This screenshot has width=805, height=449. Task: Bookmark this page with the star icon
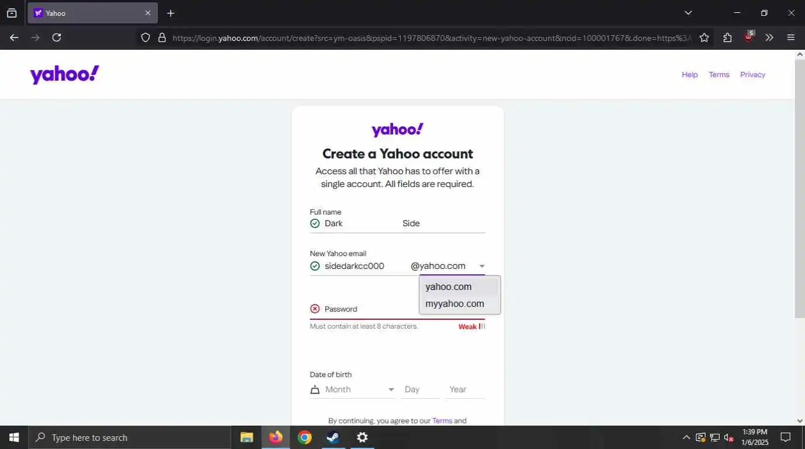coord(704,37)
